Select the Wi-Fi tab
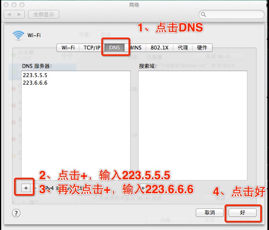Viewport: 269px width, 230px height. tap(68, 48)
